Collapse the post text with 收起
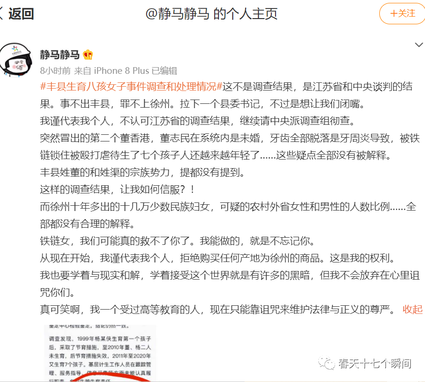Image resolution: width=425 pixels, height=382 pixels. 413,309
